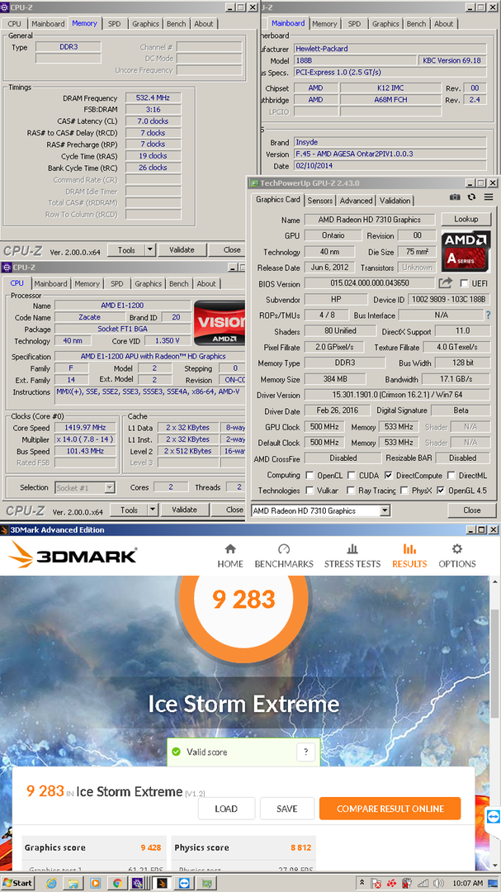Take a GPU-Z screenshot with the camera icon

click(455, 197)
